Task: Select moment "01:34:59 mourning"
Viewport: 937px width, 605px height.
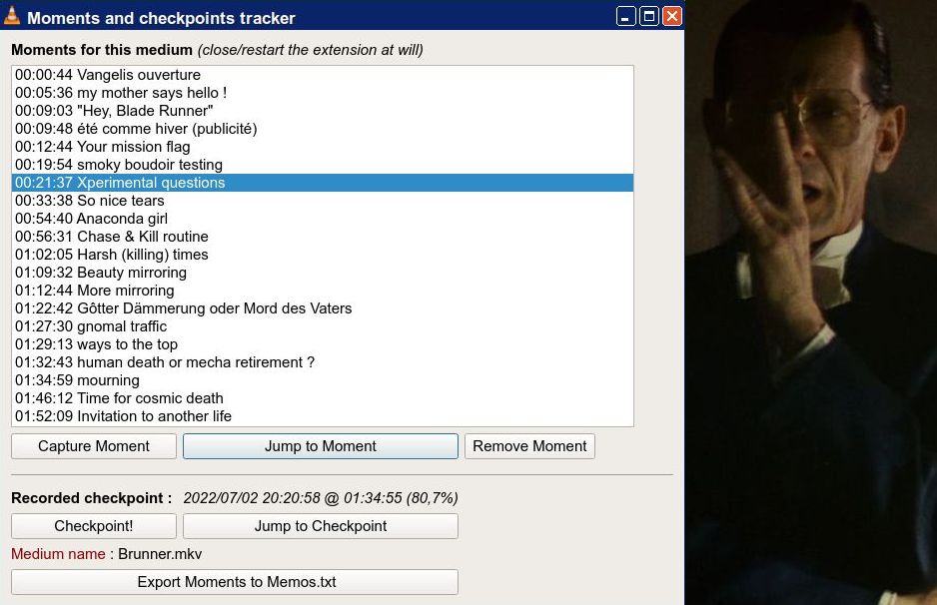Action: click(323, 379)
